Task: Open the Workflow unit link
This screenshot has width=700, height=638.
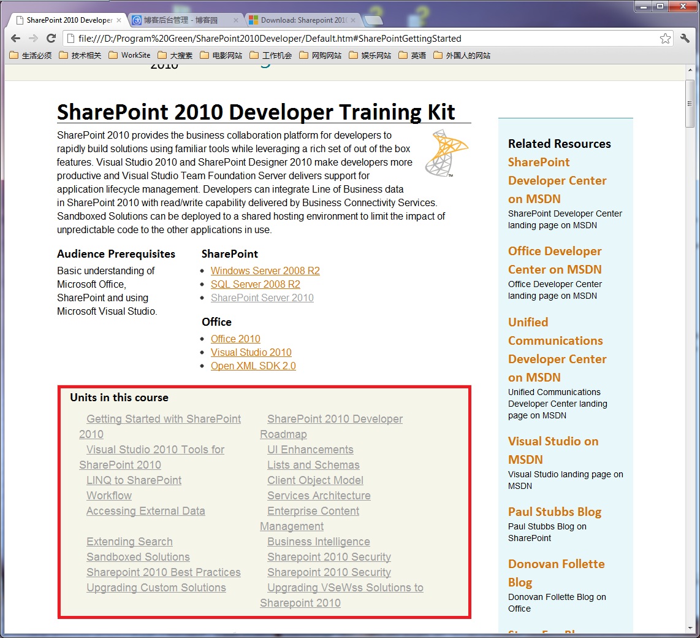Action: point(109,496)
